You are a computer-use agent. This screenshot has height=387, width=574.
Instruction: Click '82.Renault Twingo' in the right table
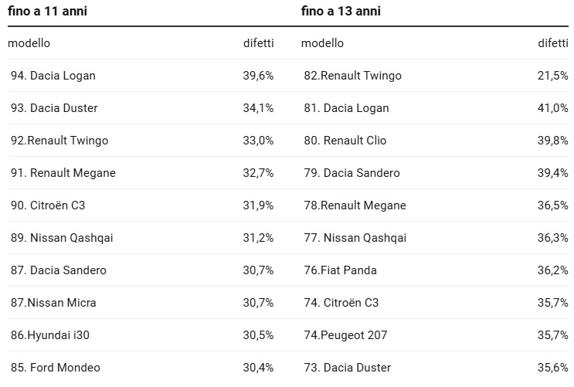[353, 76]
